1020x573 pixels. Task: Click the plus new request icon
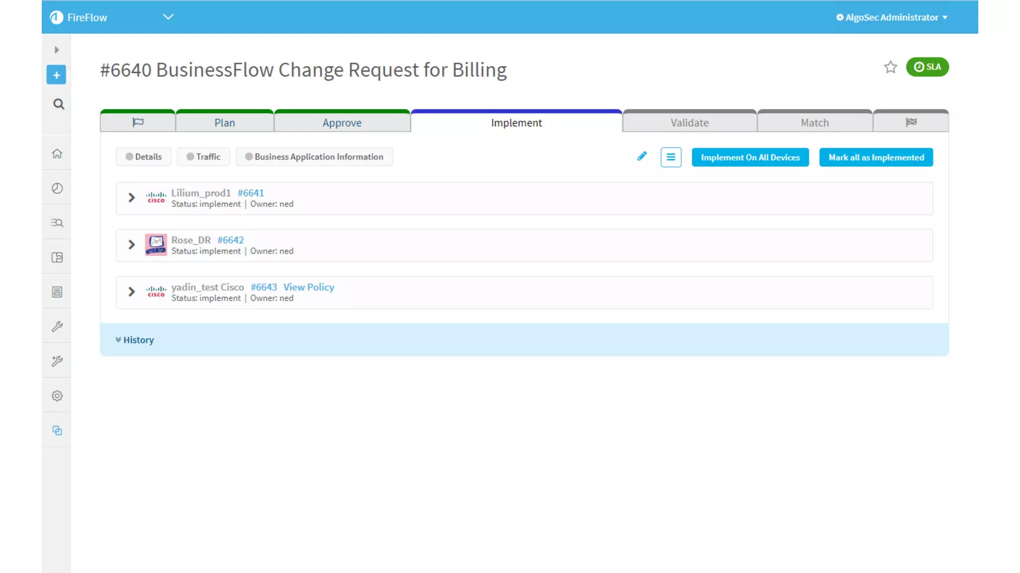coord(56,75)
